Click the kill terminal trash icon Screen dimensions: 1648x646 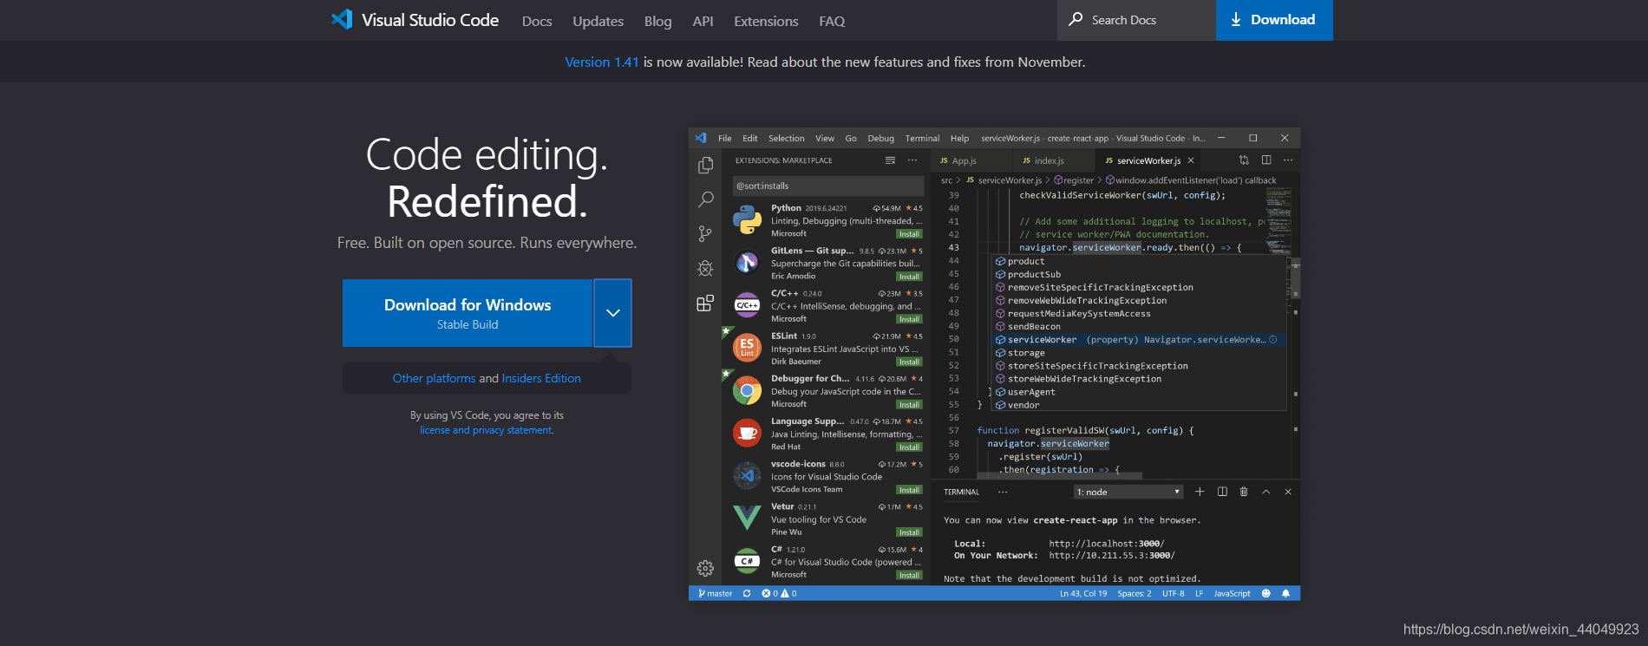tap(1244, 492)
